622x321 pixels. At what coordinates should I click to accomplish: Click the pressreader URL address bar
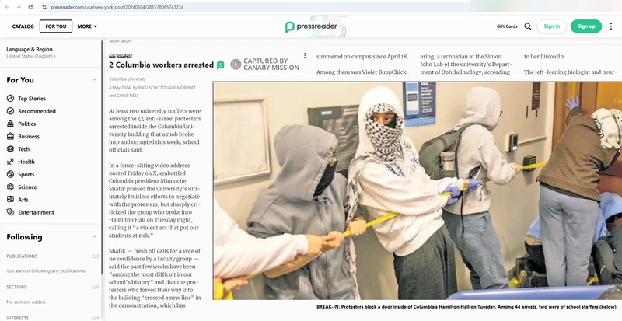coord(254,7)
